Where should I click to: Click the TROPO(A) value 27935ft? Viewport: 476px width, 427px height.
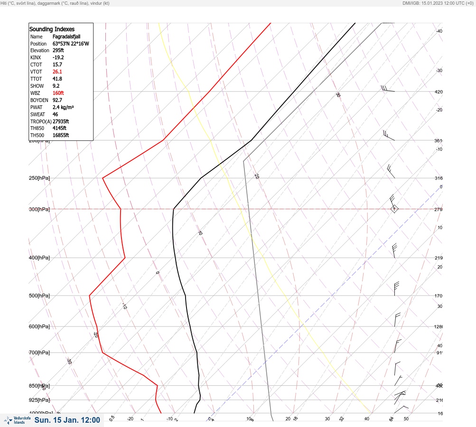(61, 121)
